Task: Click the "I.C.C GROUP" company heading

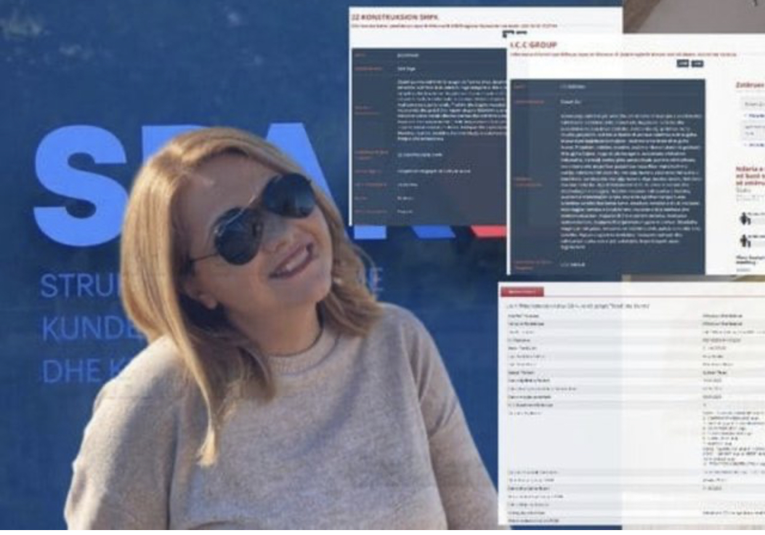Action: [x=533, y=45]
